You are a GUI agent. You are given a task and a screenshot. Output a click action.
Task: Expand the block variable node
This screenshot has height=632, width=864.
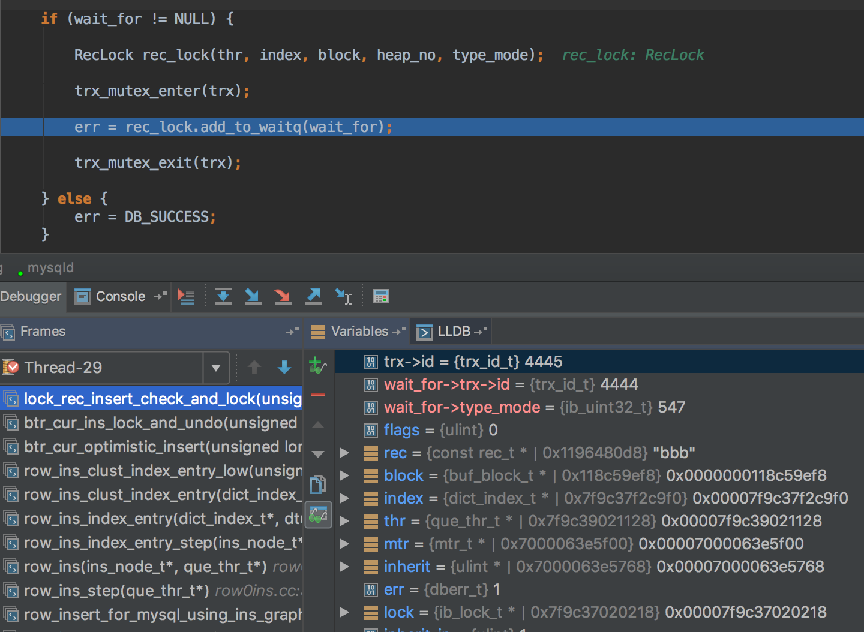click(344, 475)
